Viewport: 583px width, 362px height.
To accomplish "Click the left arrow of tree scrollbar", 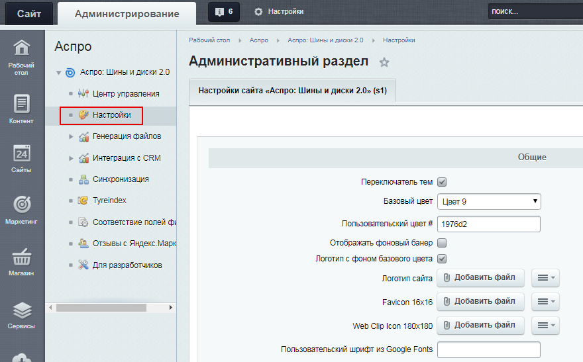I will coord(50,308).
